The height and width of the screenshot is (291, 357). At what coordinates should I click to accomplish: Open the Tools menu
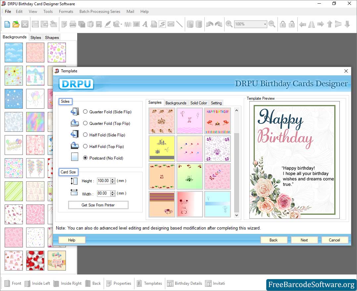(x=48, y=11)
